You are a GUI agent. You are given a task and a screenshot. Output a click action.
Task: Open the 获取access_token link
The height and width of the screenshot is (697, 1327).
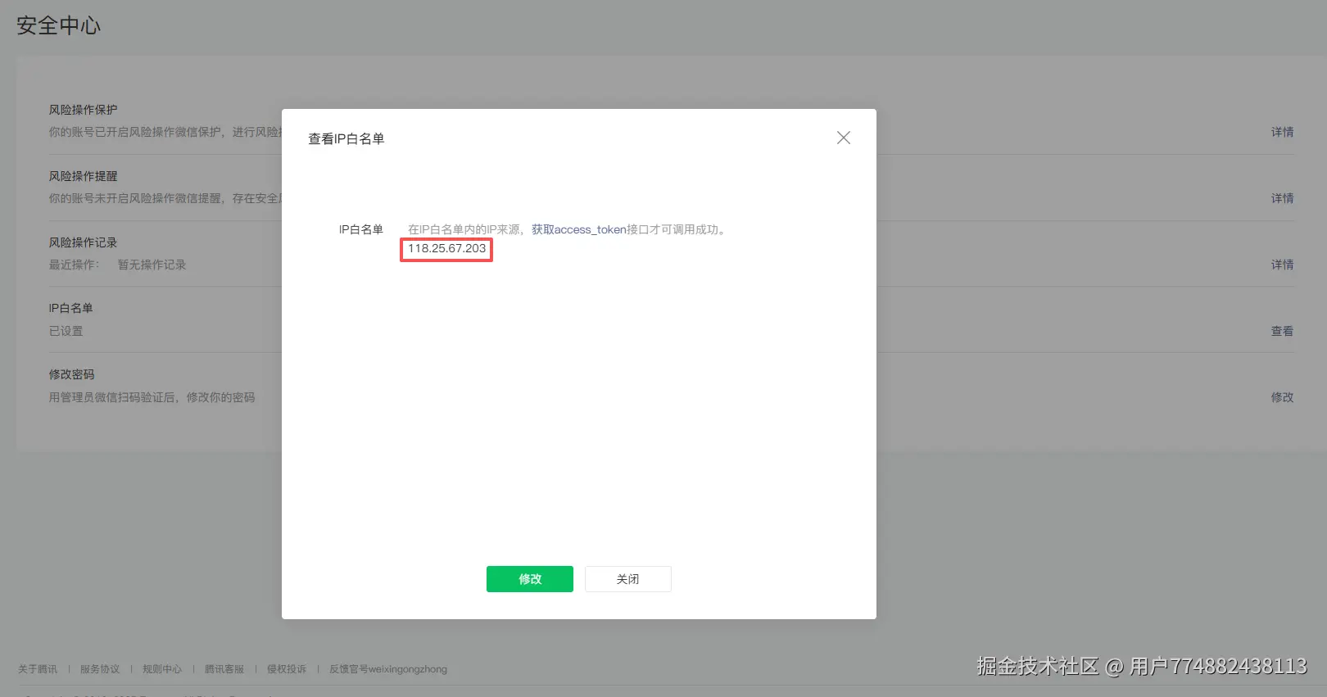click(579, 229)
